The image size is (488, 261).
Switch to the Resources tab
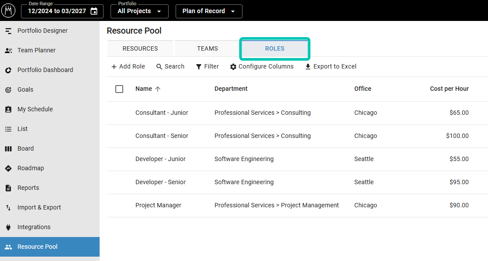140,48
